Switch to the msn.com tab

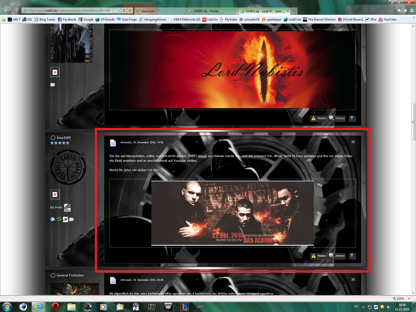(x=160, y=11)
